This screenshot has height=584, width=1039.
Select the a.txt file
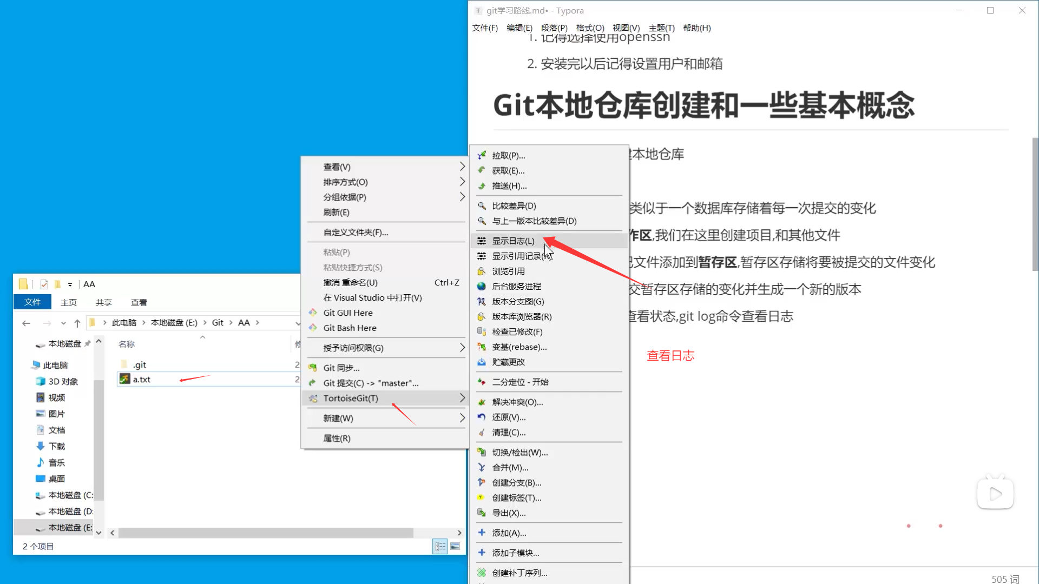142,379
